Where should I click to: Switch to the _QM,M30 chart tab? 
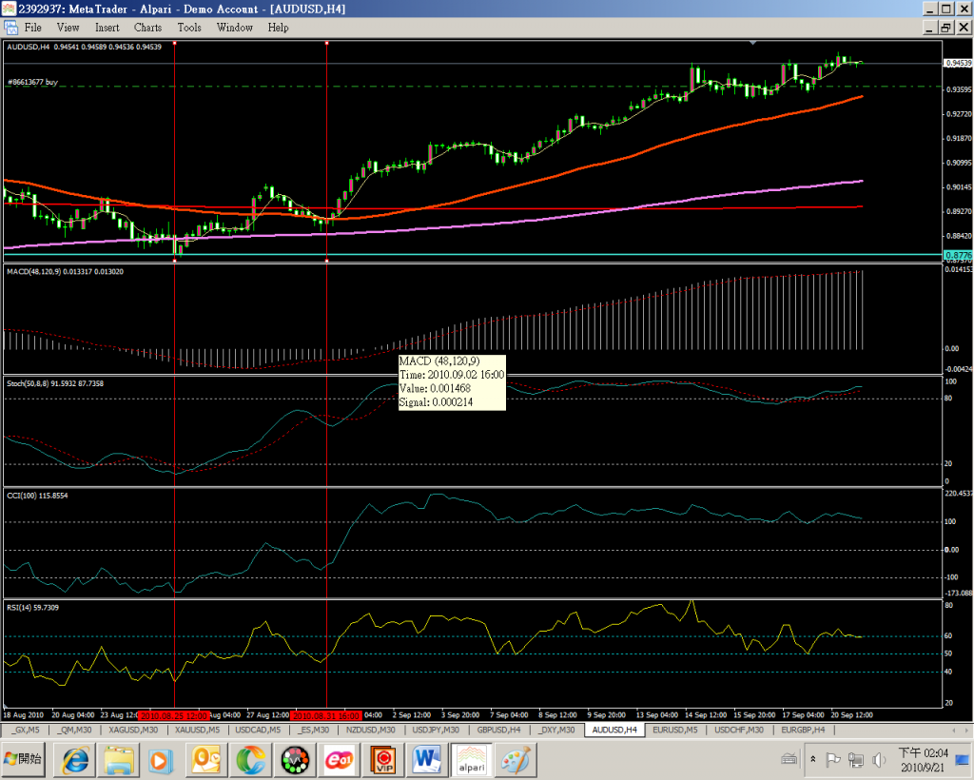pyautogui.click(x=74, y=730)
